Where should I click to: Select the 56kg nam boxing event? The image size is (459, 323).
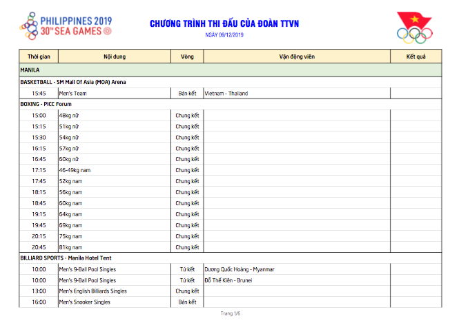coord(115,192)
